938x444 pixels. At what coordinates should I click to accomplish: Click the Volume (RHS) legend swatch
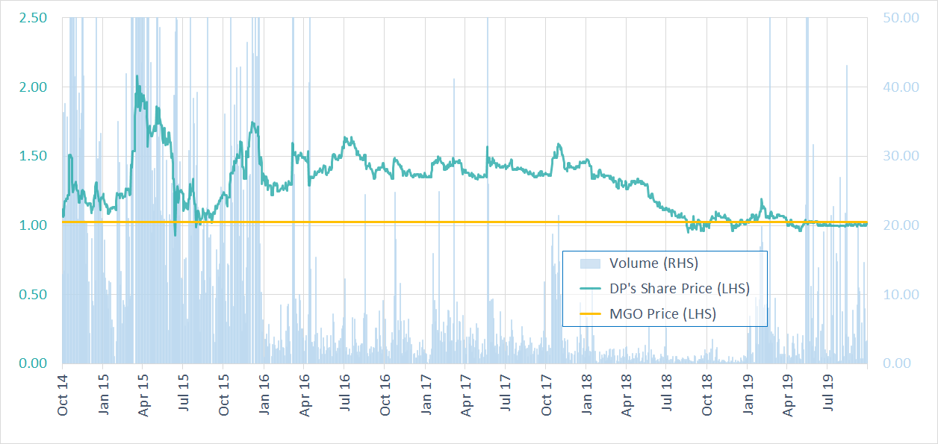pyautogui.click(x=591, y=263)
